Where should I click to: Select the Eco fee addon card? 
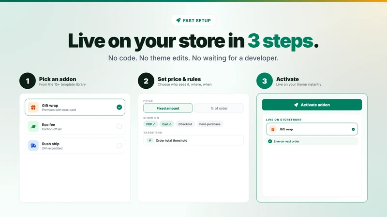[75, 126]
